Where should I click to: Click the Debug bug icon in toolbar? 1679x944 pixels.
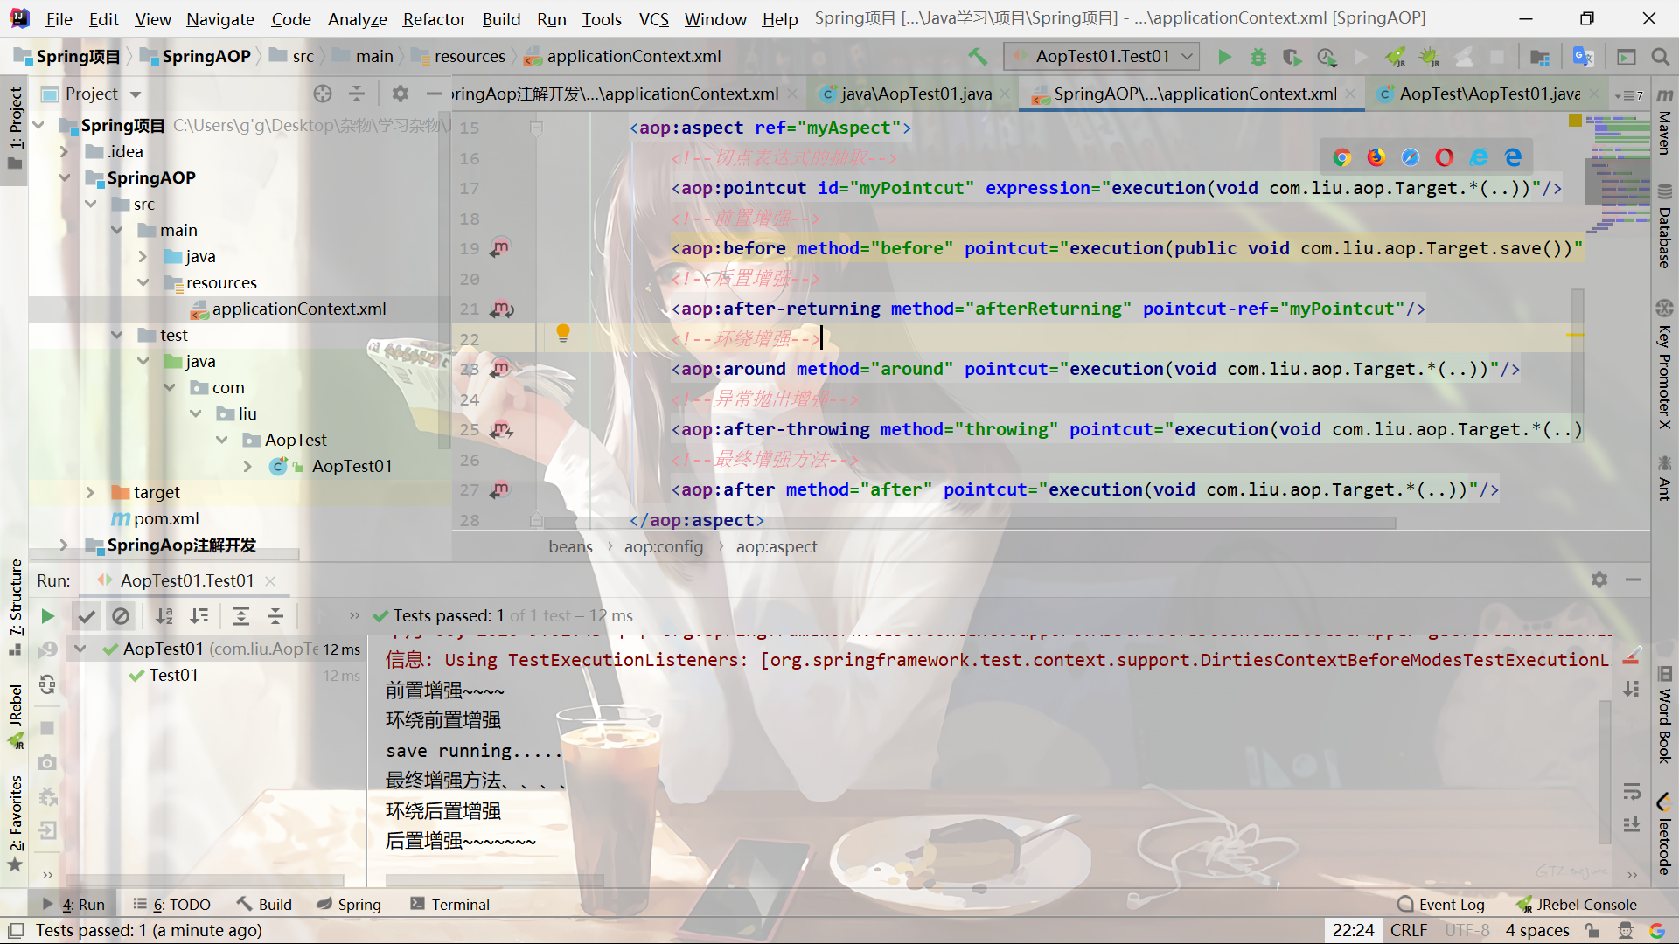point(1258,57)
